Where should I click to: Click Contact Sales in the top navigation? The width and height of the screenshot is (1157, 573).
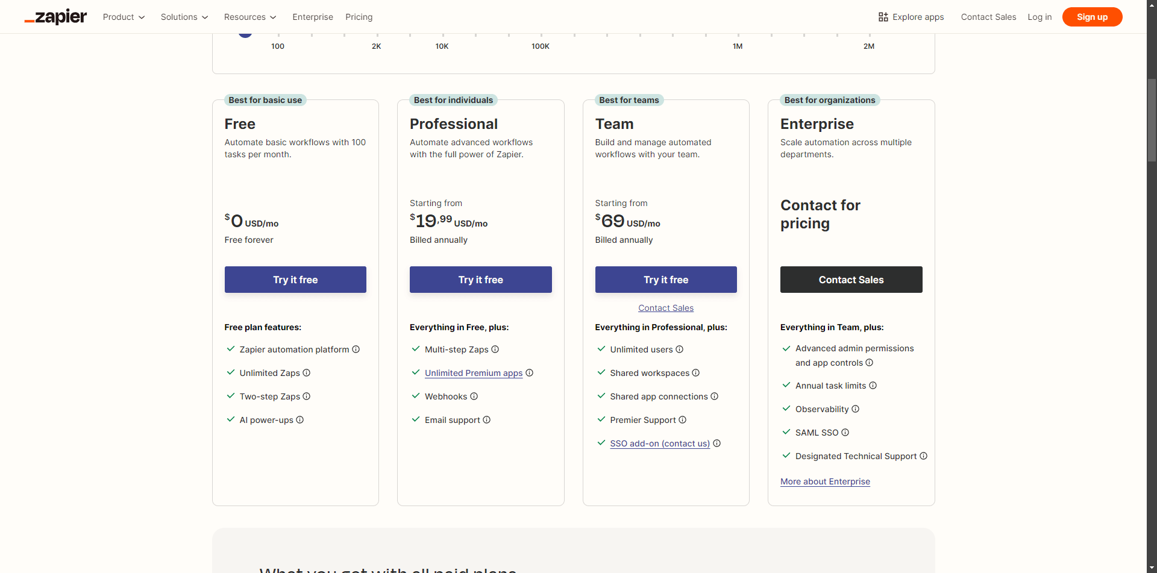point(988,17)
